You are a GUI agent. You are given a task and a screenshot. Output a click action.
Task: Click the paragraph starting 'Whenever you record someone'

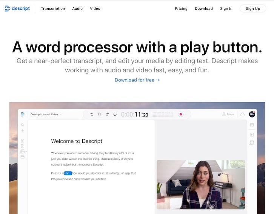coord(92,159)
